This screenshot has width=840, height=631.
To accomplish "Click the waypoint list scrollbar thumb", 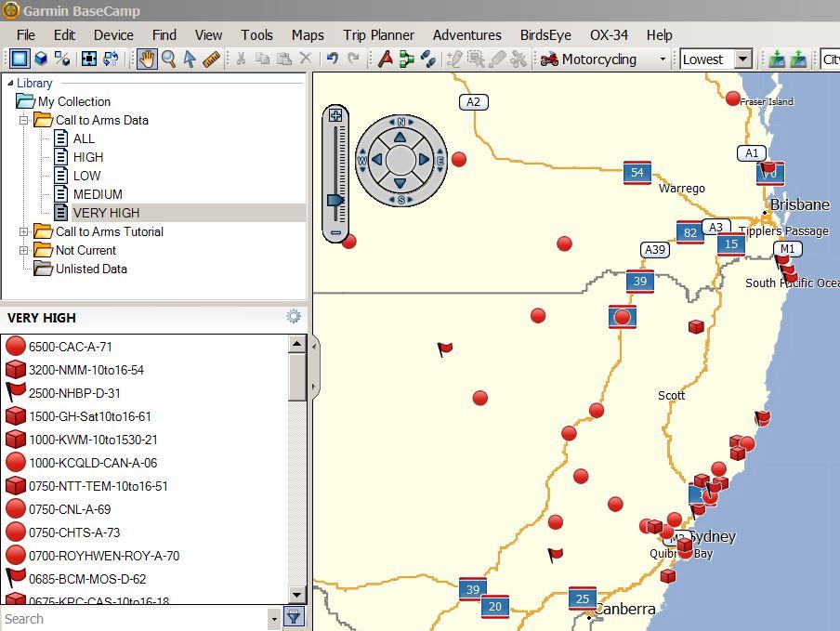I will 296,376.
